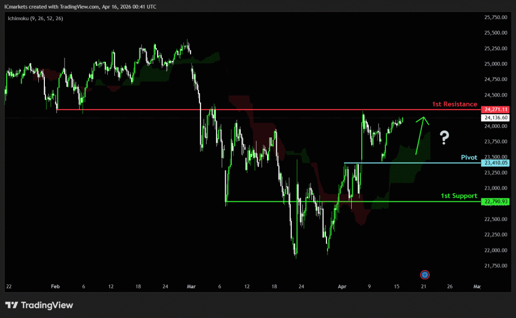Click the white question mark annotation

click(444, 137)
